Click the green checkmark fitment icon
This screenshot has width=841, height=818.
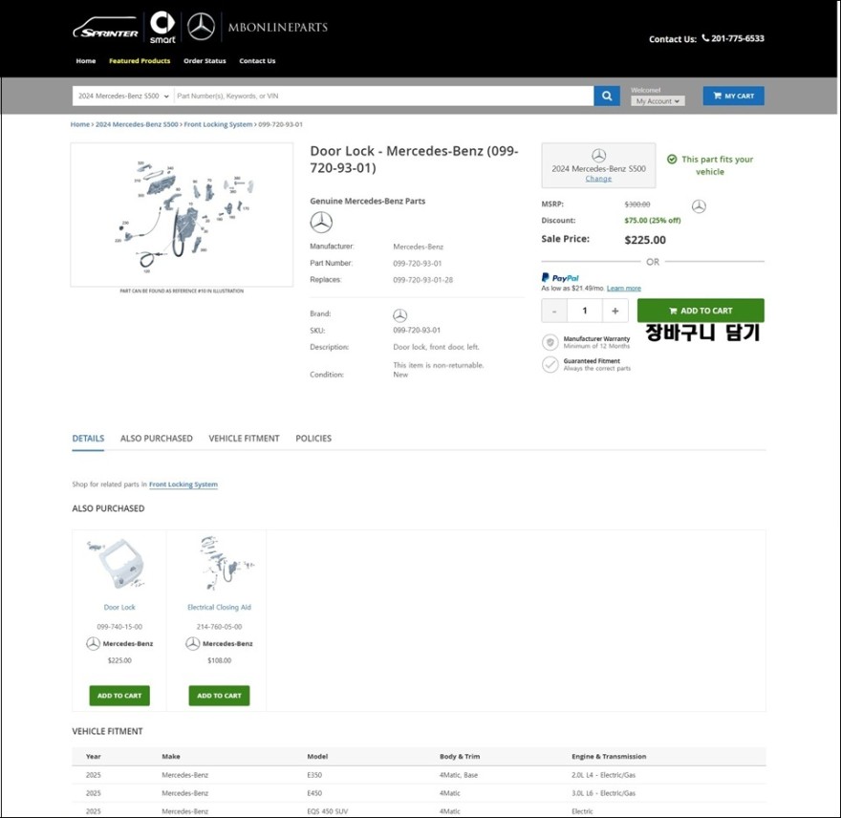(672, 160)
